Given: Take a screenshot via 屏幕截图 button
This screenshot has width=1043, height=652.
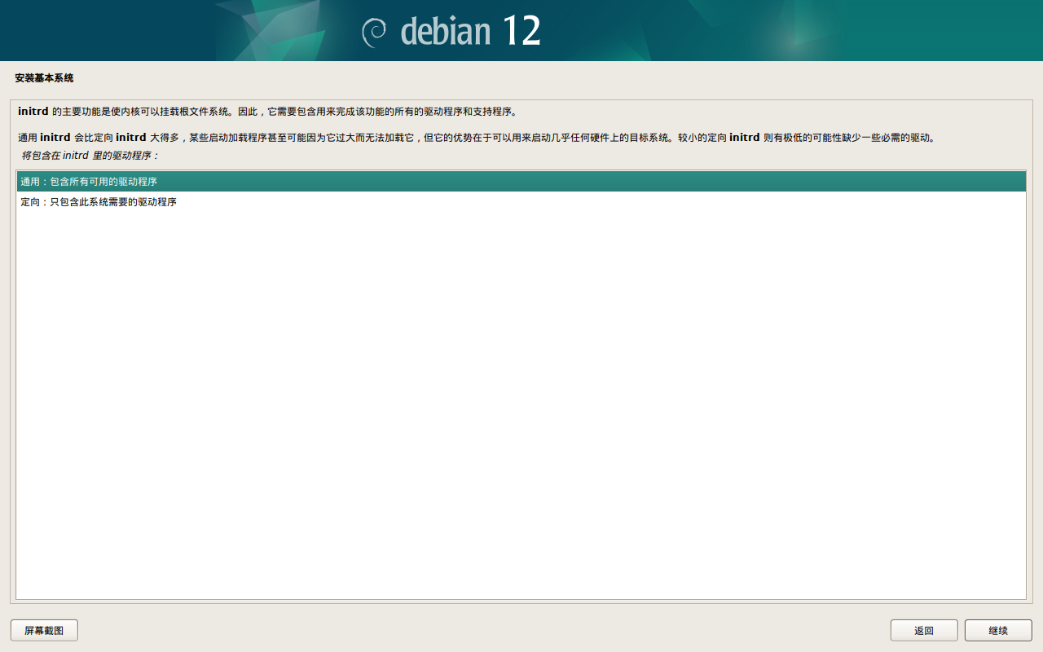Looking at the screenshot, I should 44,630.
